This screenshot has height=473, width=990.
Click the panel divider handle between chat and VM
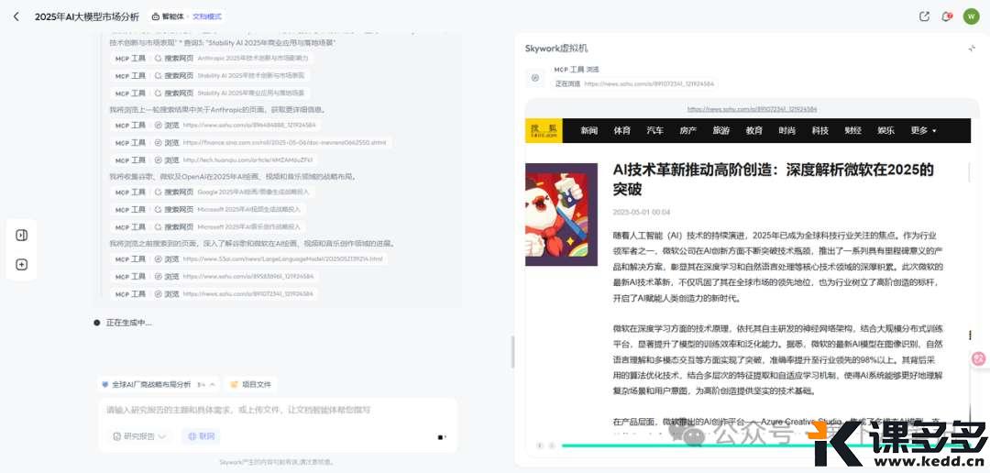(512, 351)
